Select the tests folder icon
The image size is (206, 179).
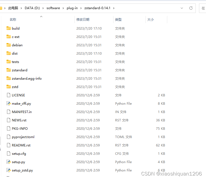click(9, 62)
